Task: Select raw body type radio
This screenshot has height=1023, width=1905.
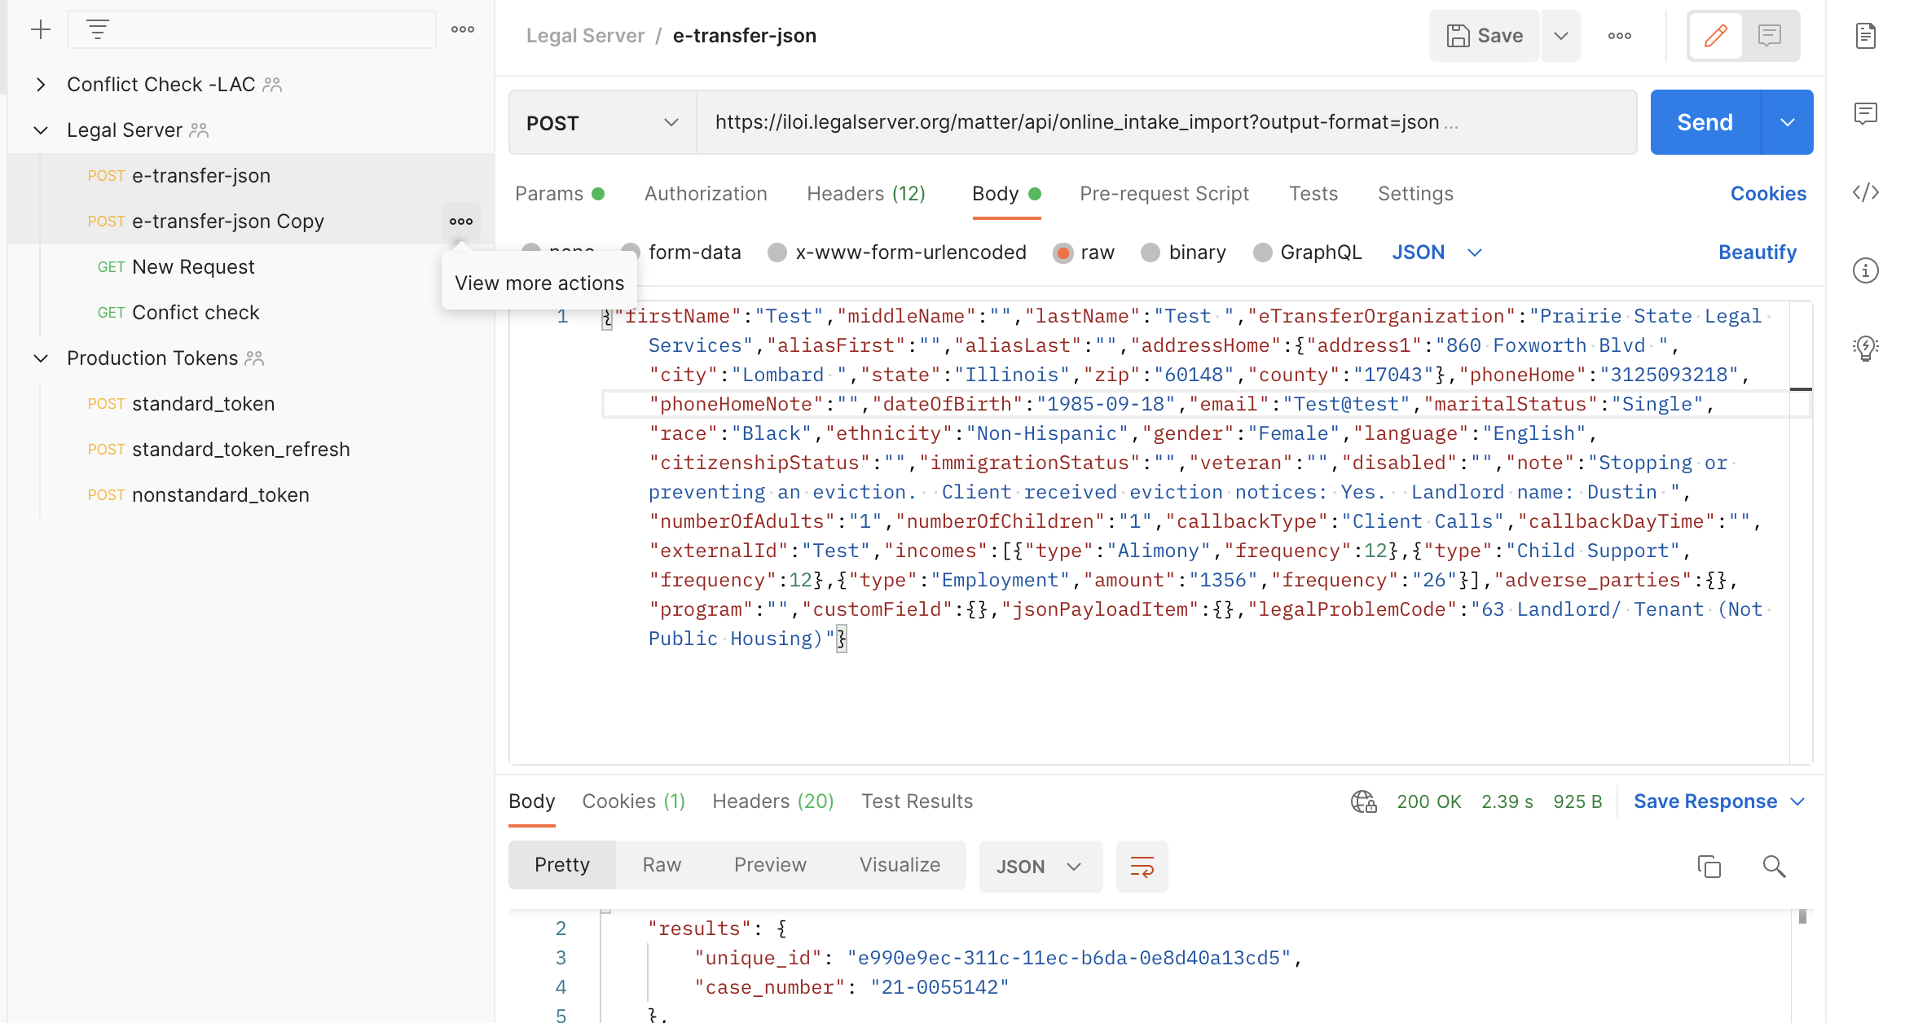Action: pyautogui.click(x=1063, y=252)
